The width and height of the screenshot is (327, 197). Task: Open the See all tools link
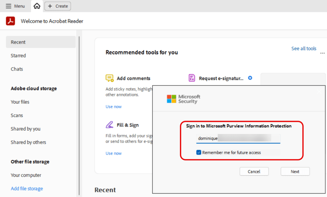click(304, 49)
